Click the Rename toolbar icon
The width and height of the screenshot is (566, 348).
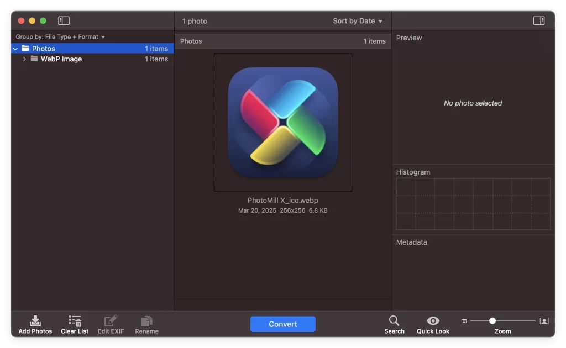[x=146, y=321]
